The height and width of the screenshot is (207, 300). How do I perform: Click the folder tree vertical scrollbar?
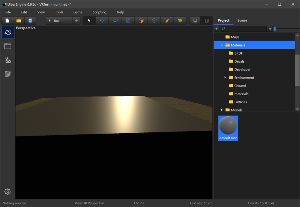pos(297,70)
